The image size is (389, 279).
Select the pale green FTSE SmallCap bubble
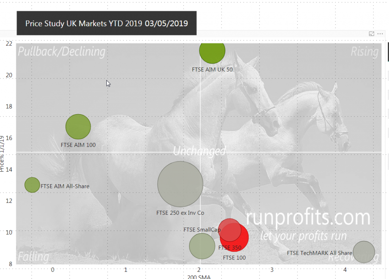click(202, 246)
